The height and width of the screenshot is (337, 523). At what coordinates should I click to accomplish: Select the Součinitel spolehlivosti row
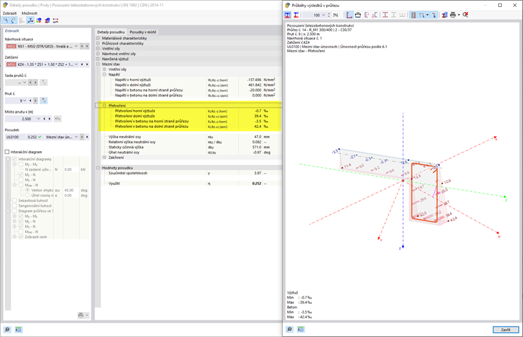coord(191,173)
